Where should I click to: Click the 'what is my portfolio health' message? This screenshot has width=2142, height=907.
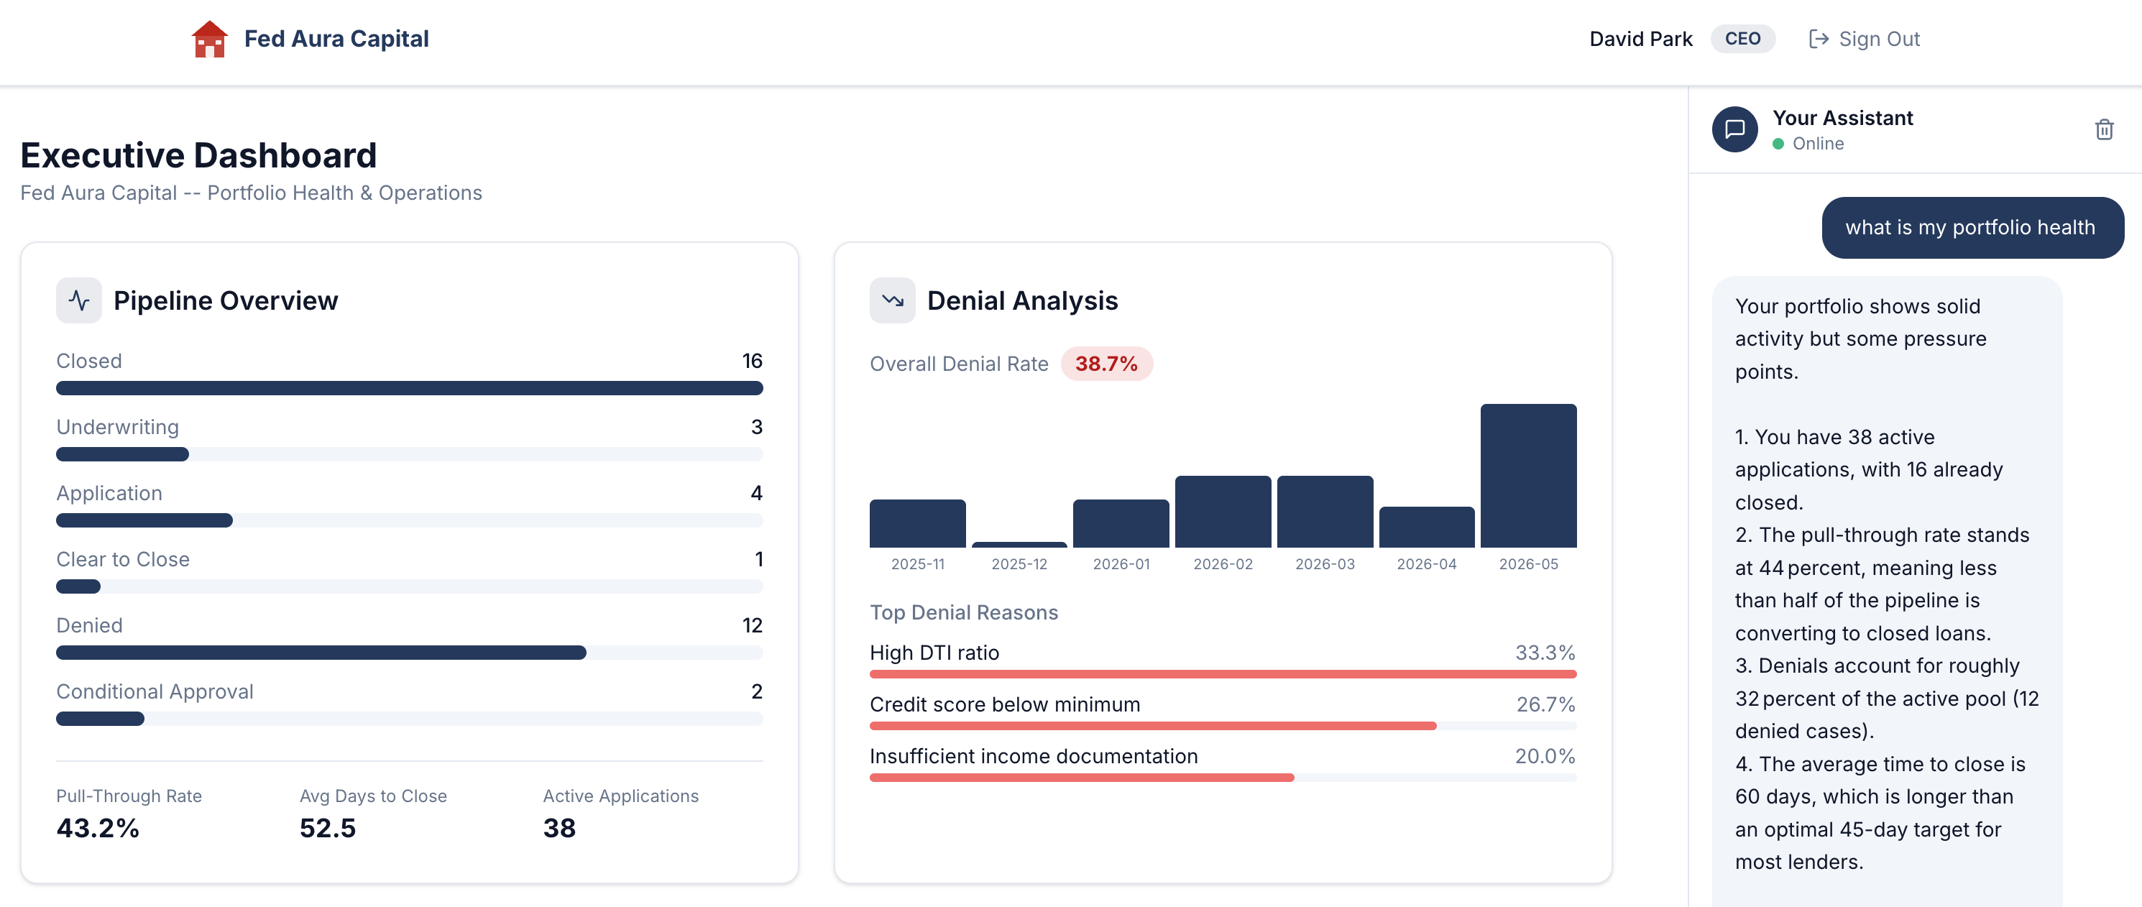(x=1972, y=228)
